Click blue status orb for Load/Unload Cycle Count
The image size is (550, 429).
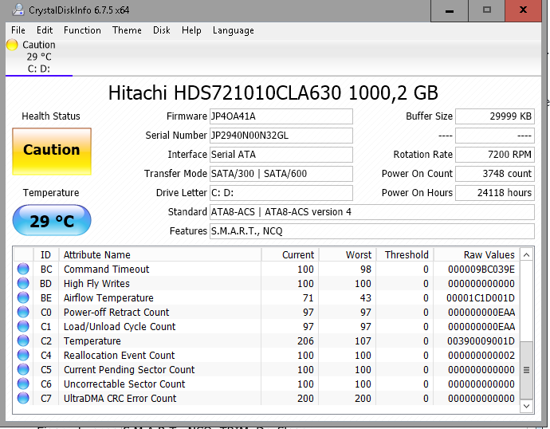tap(23, 327)
